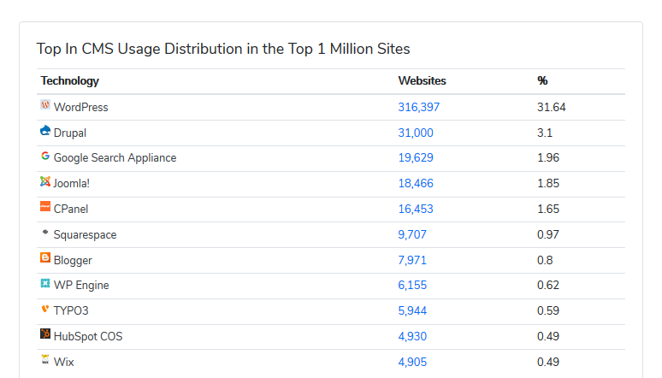Click the Drupal logo icon

point(45,131)
